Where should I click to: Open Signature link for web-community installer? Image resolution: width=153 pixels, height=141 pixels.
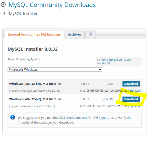tap(135, 91)
